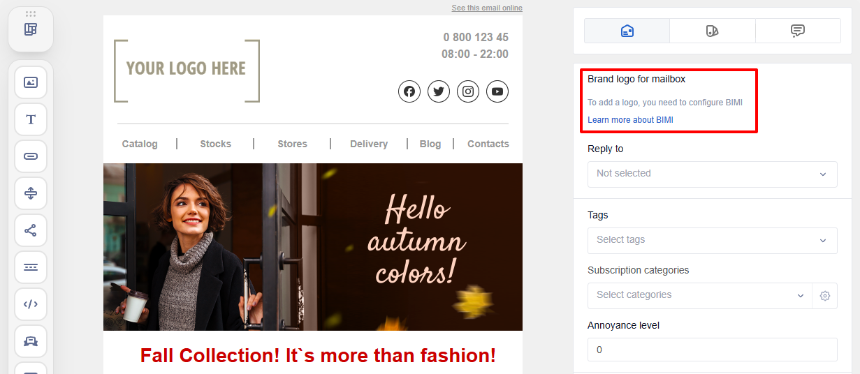This screenshot has width=860, height=374.
Task: Switch to the appearance styles tab
Action: click(x=713, y=31)
